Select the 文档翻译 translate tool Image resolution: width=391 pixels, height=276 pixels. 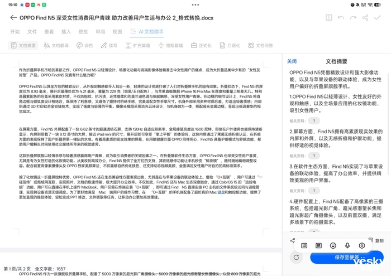coord(56,45)
